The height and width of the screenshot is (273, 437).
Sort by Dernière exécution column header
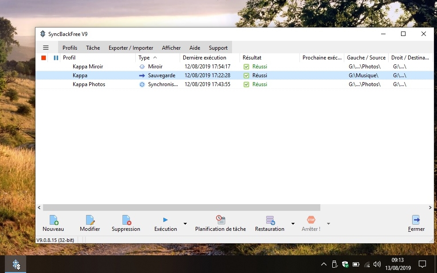click(x=210, y=58)
